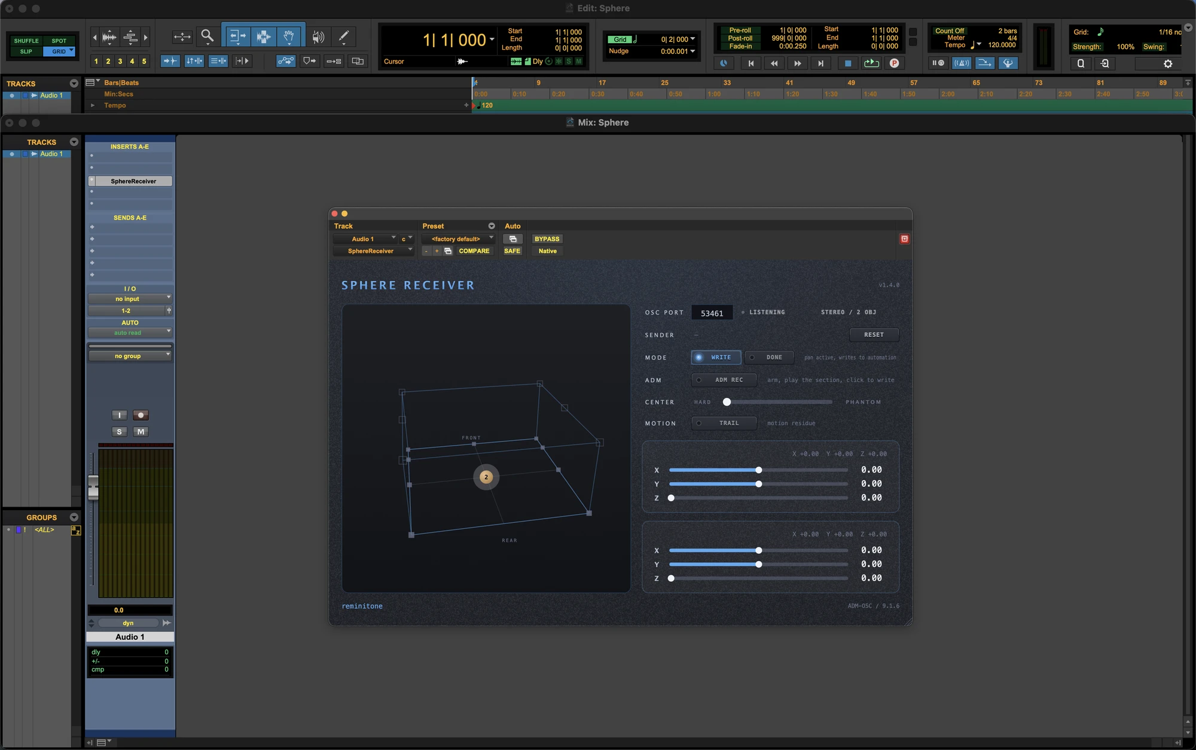Select the Pencil tool

point(344,36)
